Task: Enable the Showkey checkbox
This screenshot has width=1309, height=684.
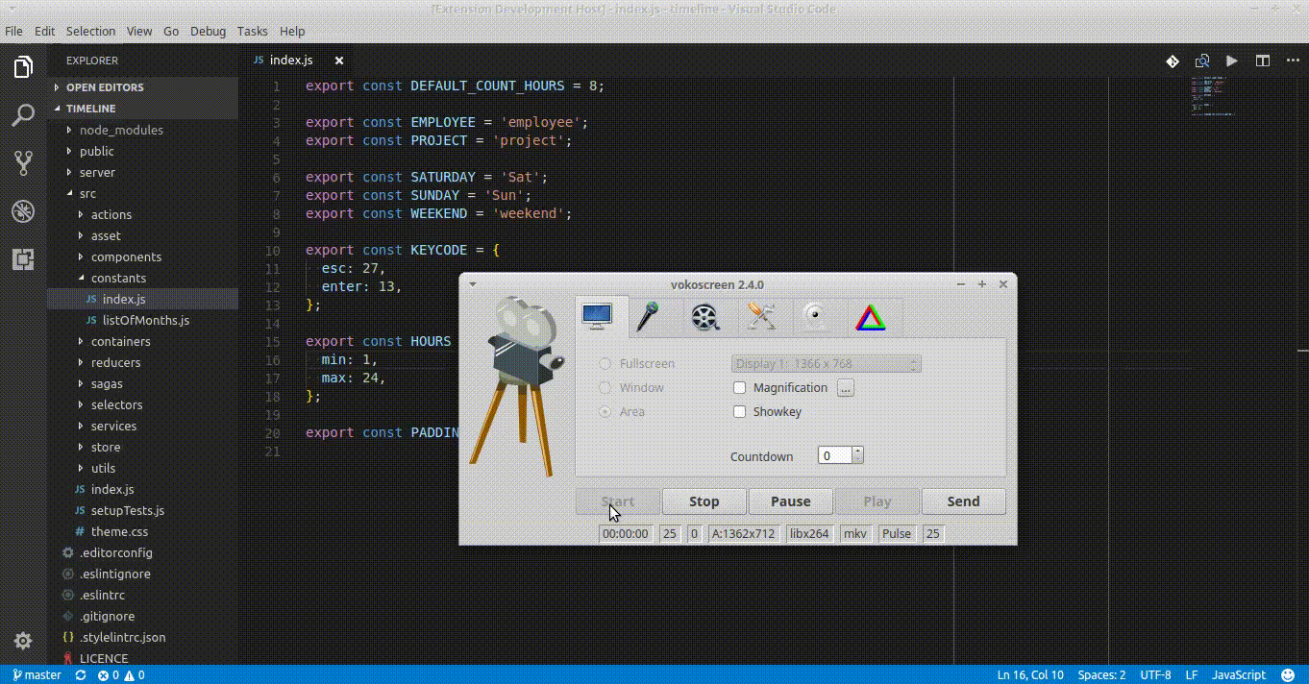Action: point(740,412)
